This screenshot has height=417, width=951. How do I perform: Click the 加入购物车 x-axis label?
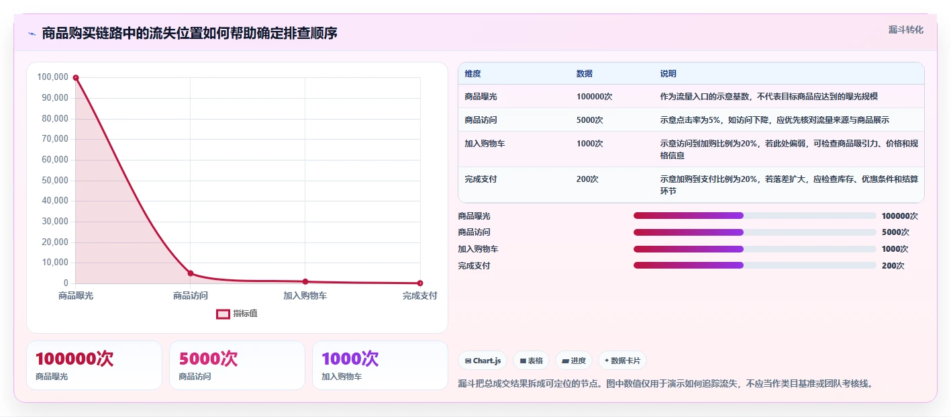305,295
